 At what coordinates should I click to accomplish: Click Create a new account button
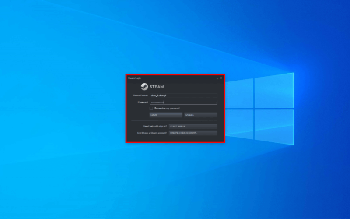193,133
